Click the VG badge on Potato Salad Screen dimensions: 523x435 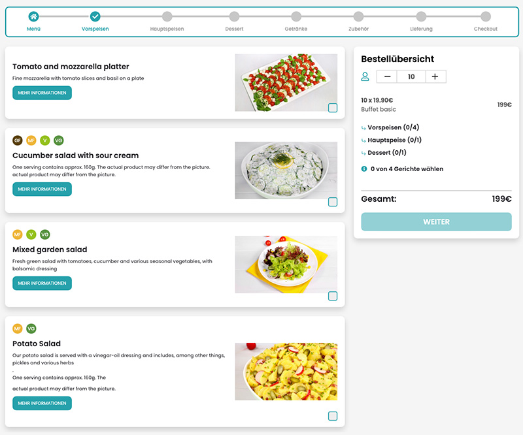(31, 329)
